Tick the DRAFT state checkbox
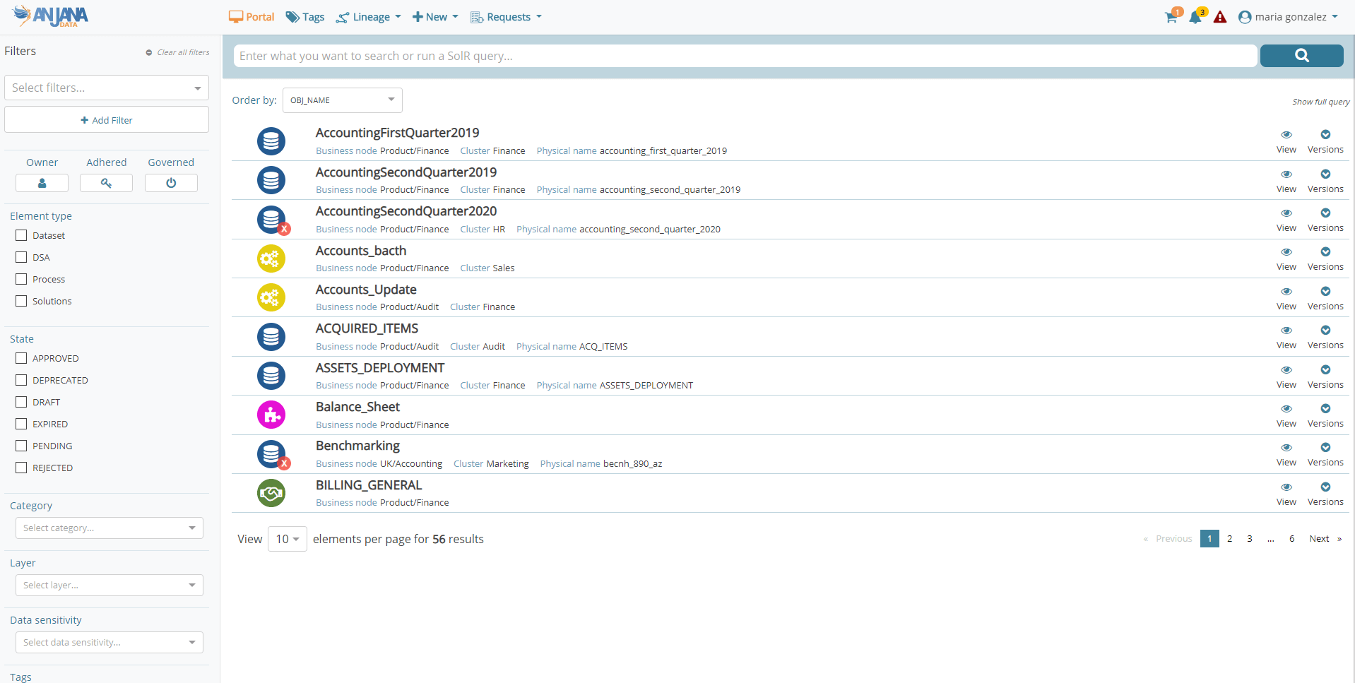The image size is (1355, 683). 21,402
